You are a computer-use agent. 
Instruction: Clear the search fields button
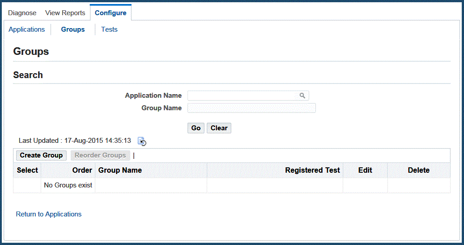click(x=219, y=128)
